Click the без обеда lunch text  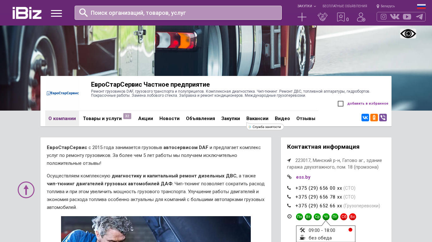click(x=320, y=238)
